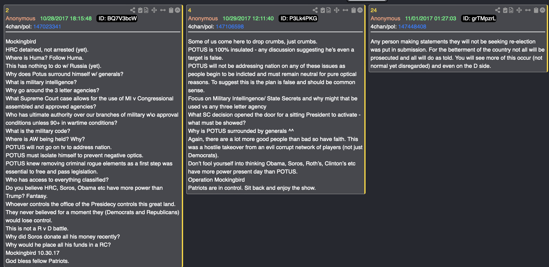Click the line 'Mockingbird 10.30.17'
This screenshot has width=549, height=267.
(x=33, y=253)
